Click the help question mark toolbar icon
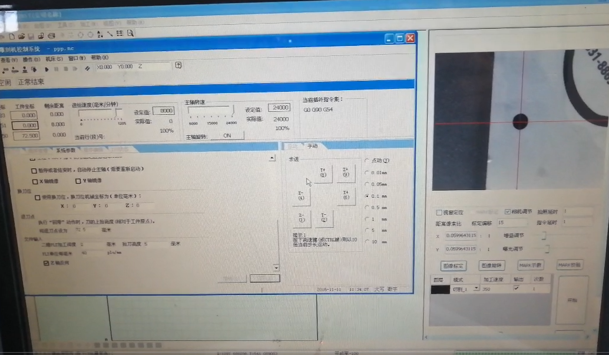 click(x=178, y=65)
